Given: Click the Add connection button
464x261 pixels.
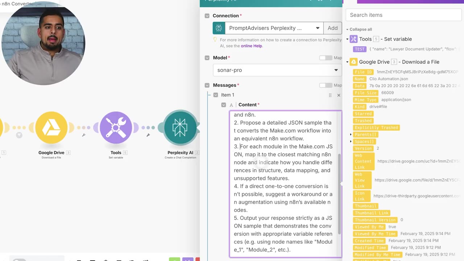Looking at the screenshot, I should 333,28.
